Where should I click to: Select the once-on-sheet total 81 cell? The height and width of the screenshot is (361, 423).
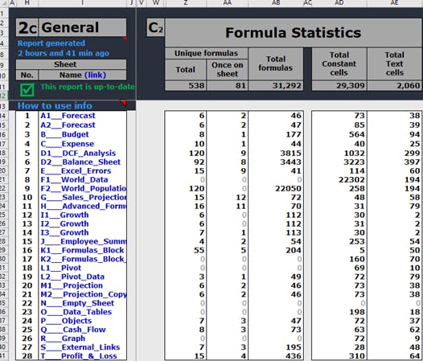(227, 85)
